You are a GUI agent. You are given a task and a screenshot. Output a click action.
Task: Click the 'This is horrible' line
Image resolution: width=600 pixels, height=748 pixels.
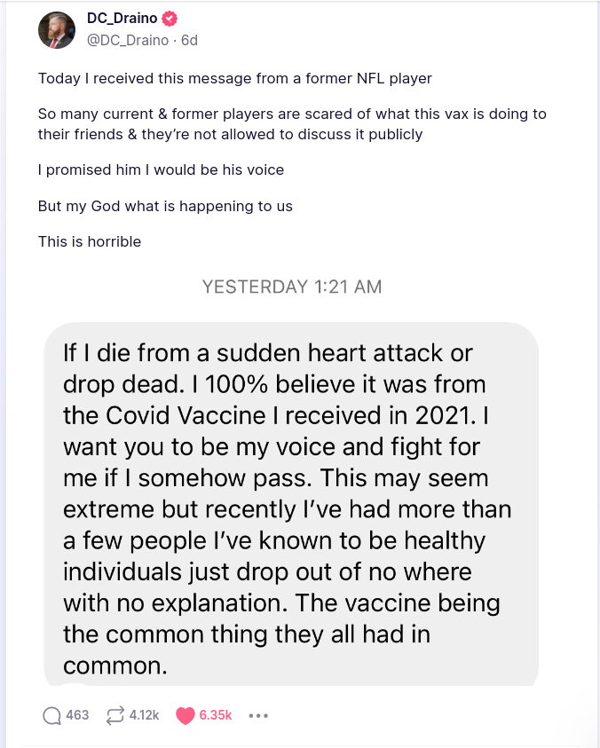point(90,241)
